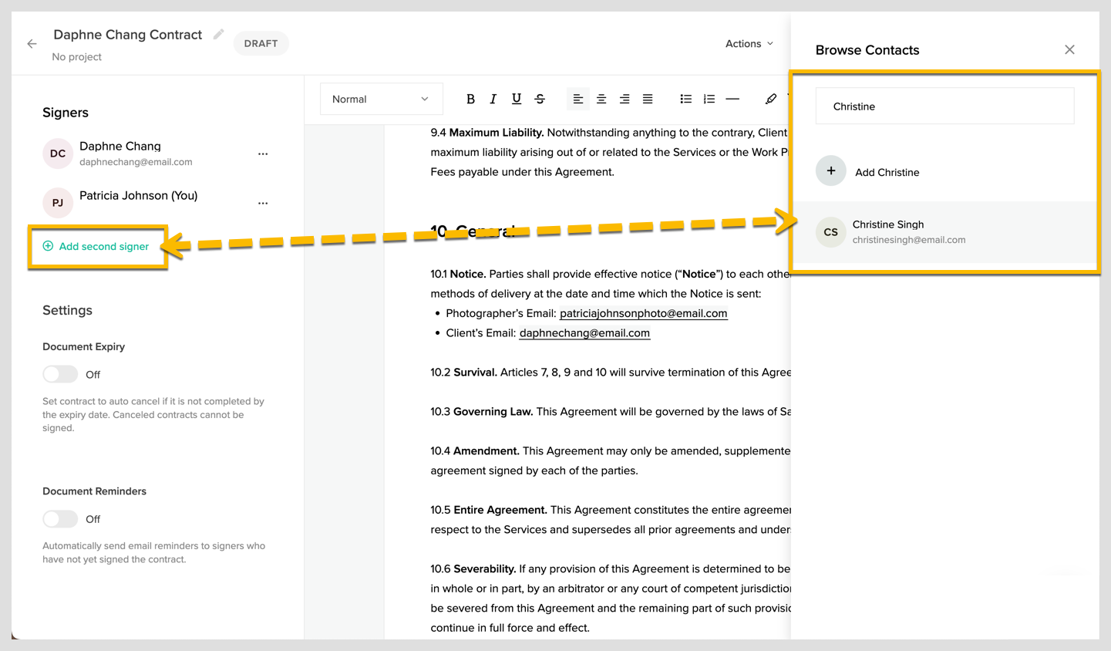Click the Browse Contacts heading

tap(867, 50)
